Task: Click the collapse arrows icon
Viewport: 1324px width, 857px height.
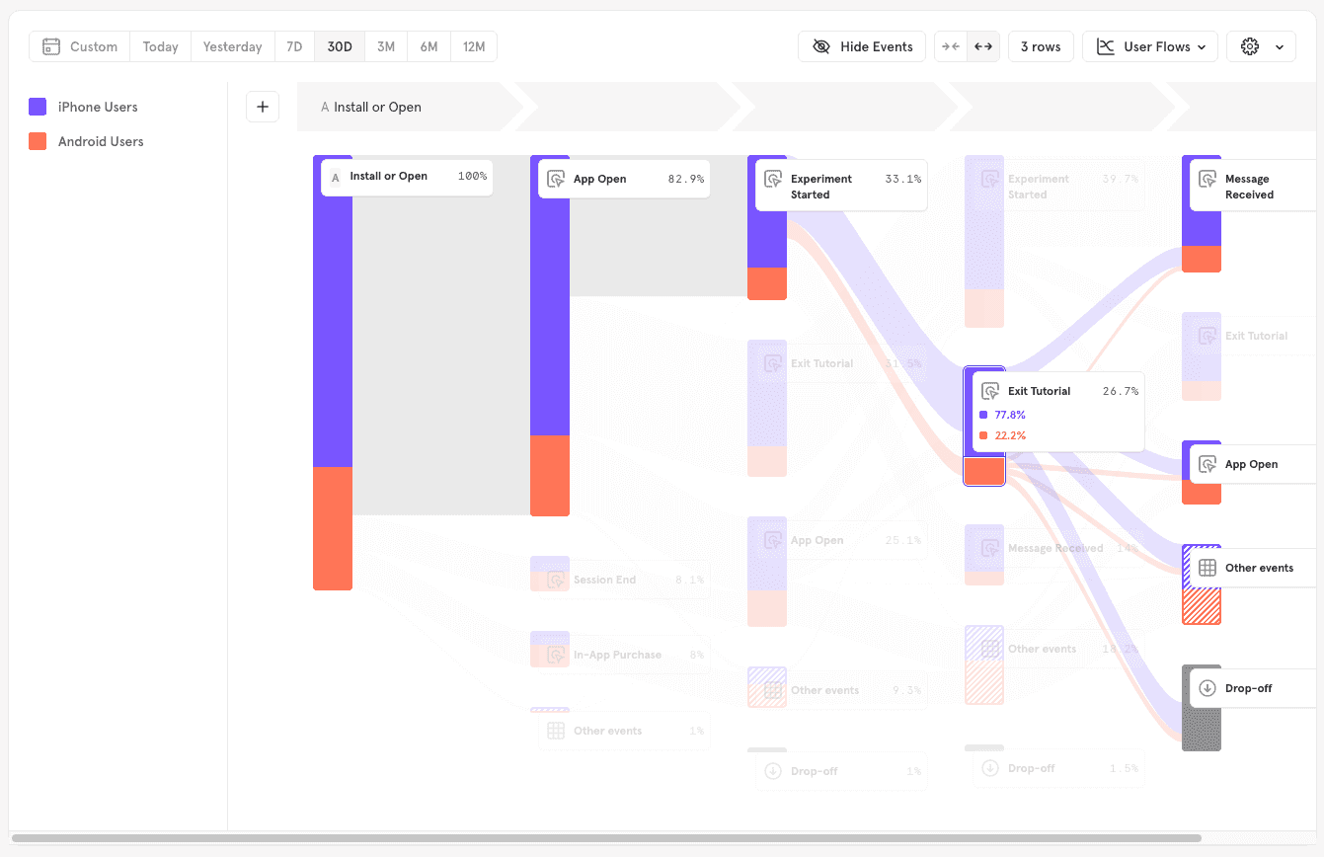Action: point(950,46)
